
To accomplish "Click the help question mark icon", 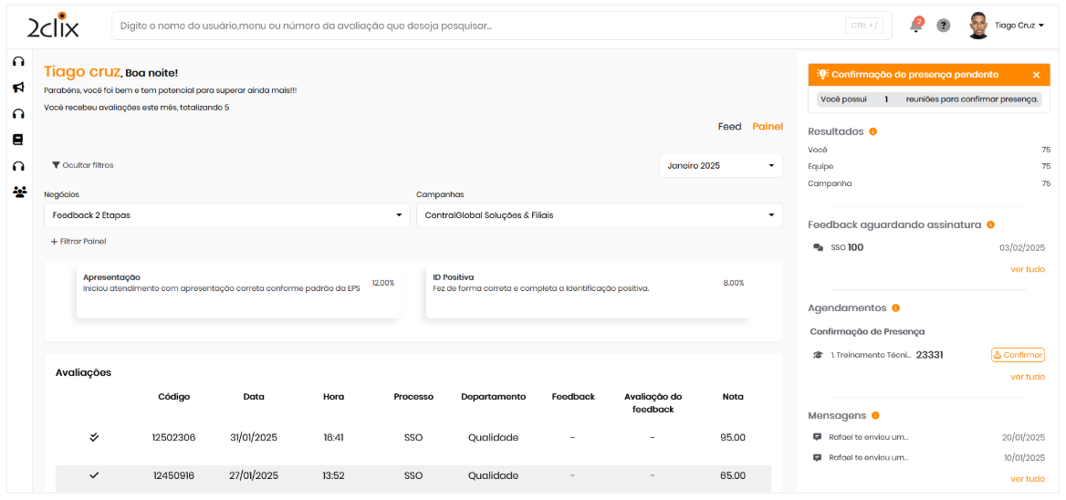I will 944,26.
